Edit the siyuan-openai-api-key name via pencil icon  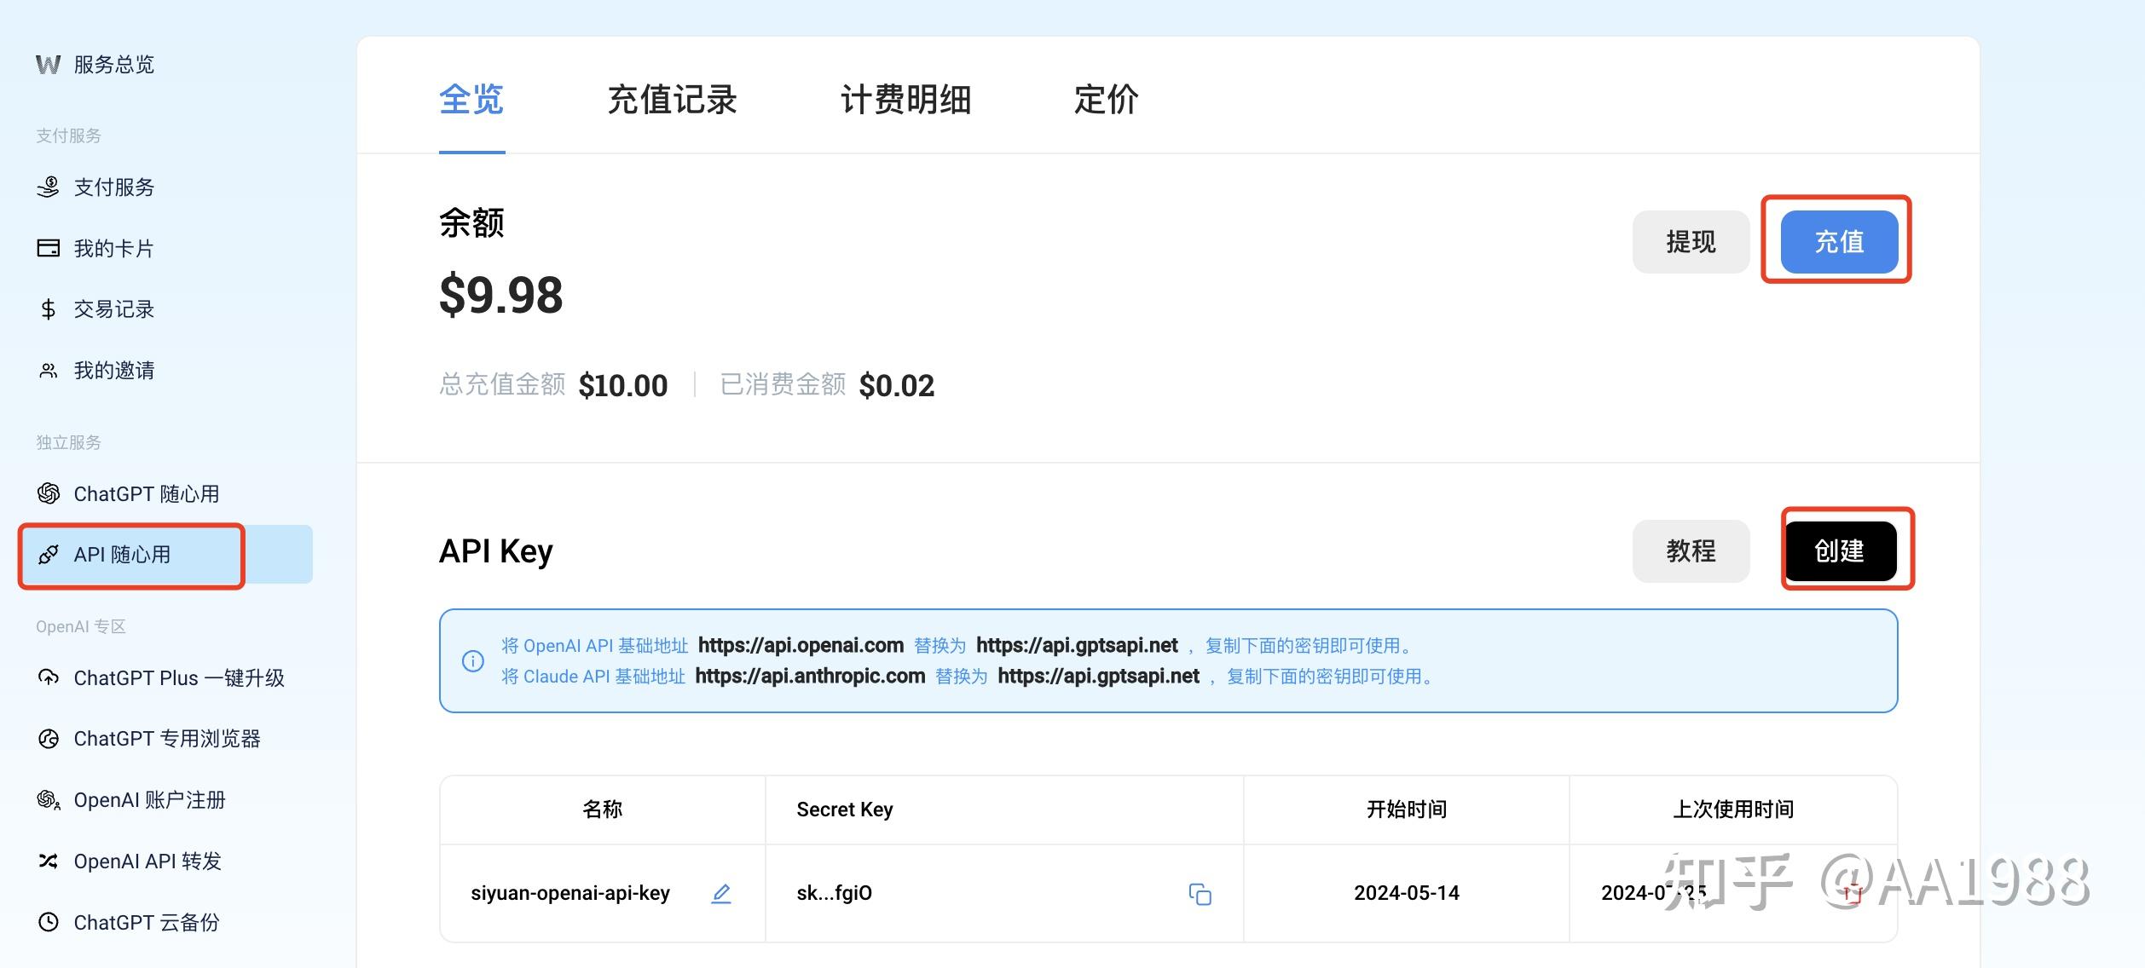(721, 893)
